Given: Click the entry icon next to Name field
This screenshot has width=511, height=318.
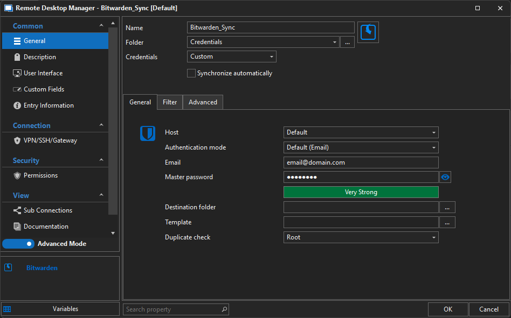Looking at the screenshot, I should [x=368, y=32].
